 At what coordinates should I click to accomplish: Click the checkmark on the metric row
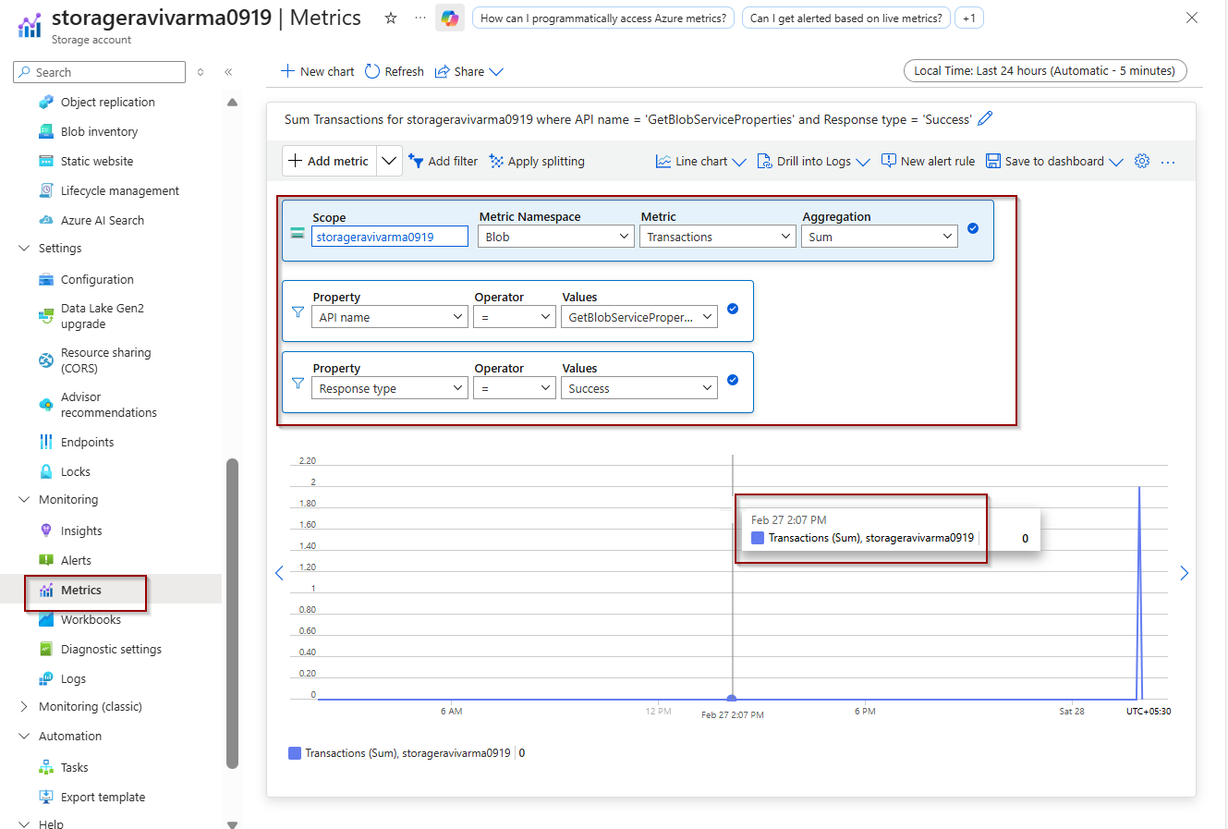tap(973, 228)
